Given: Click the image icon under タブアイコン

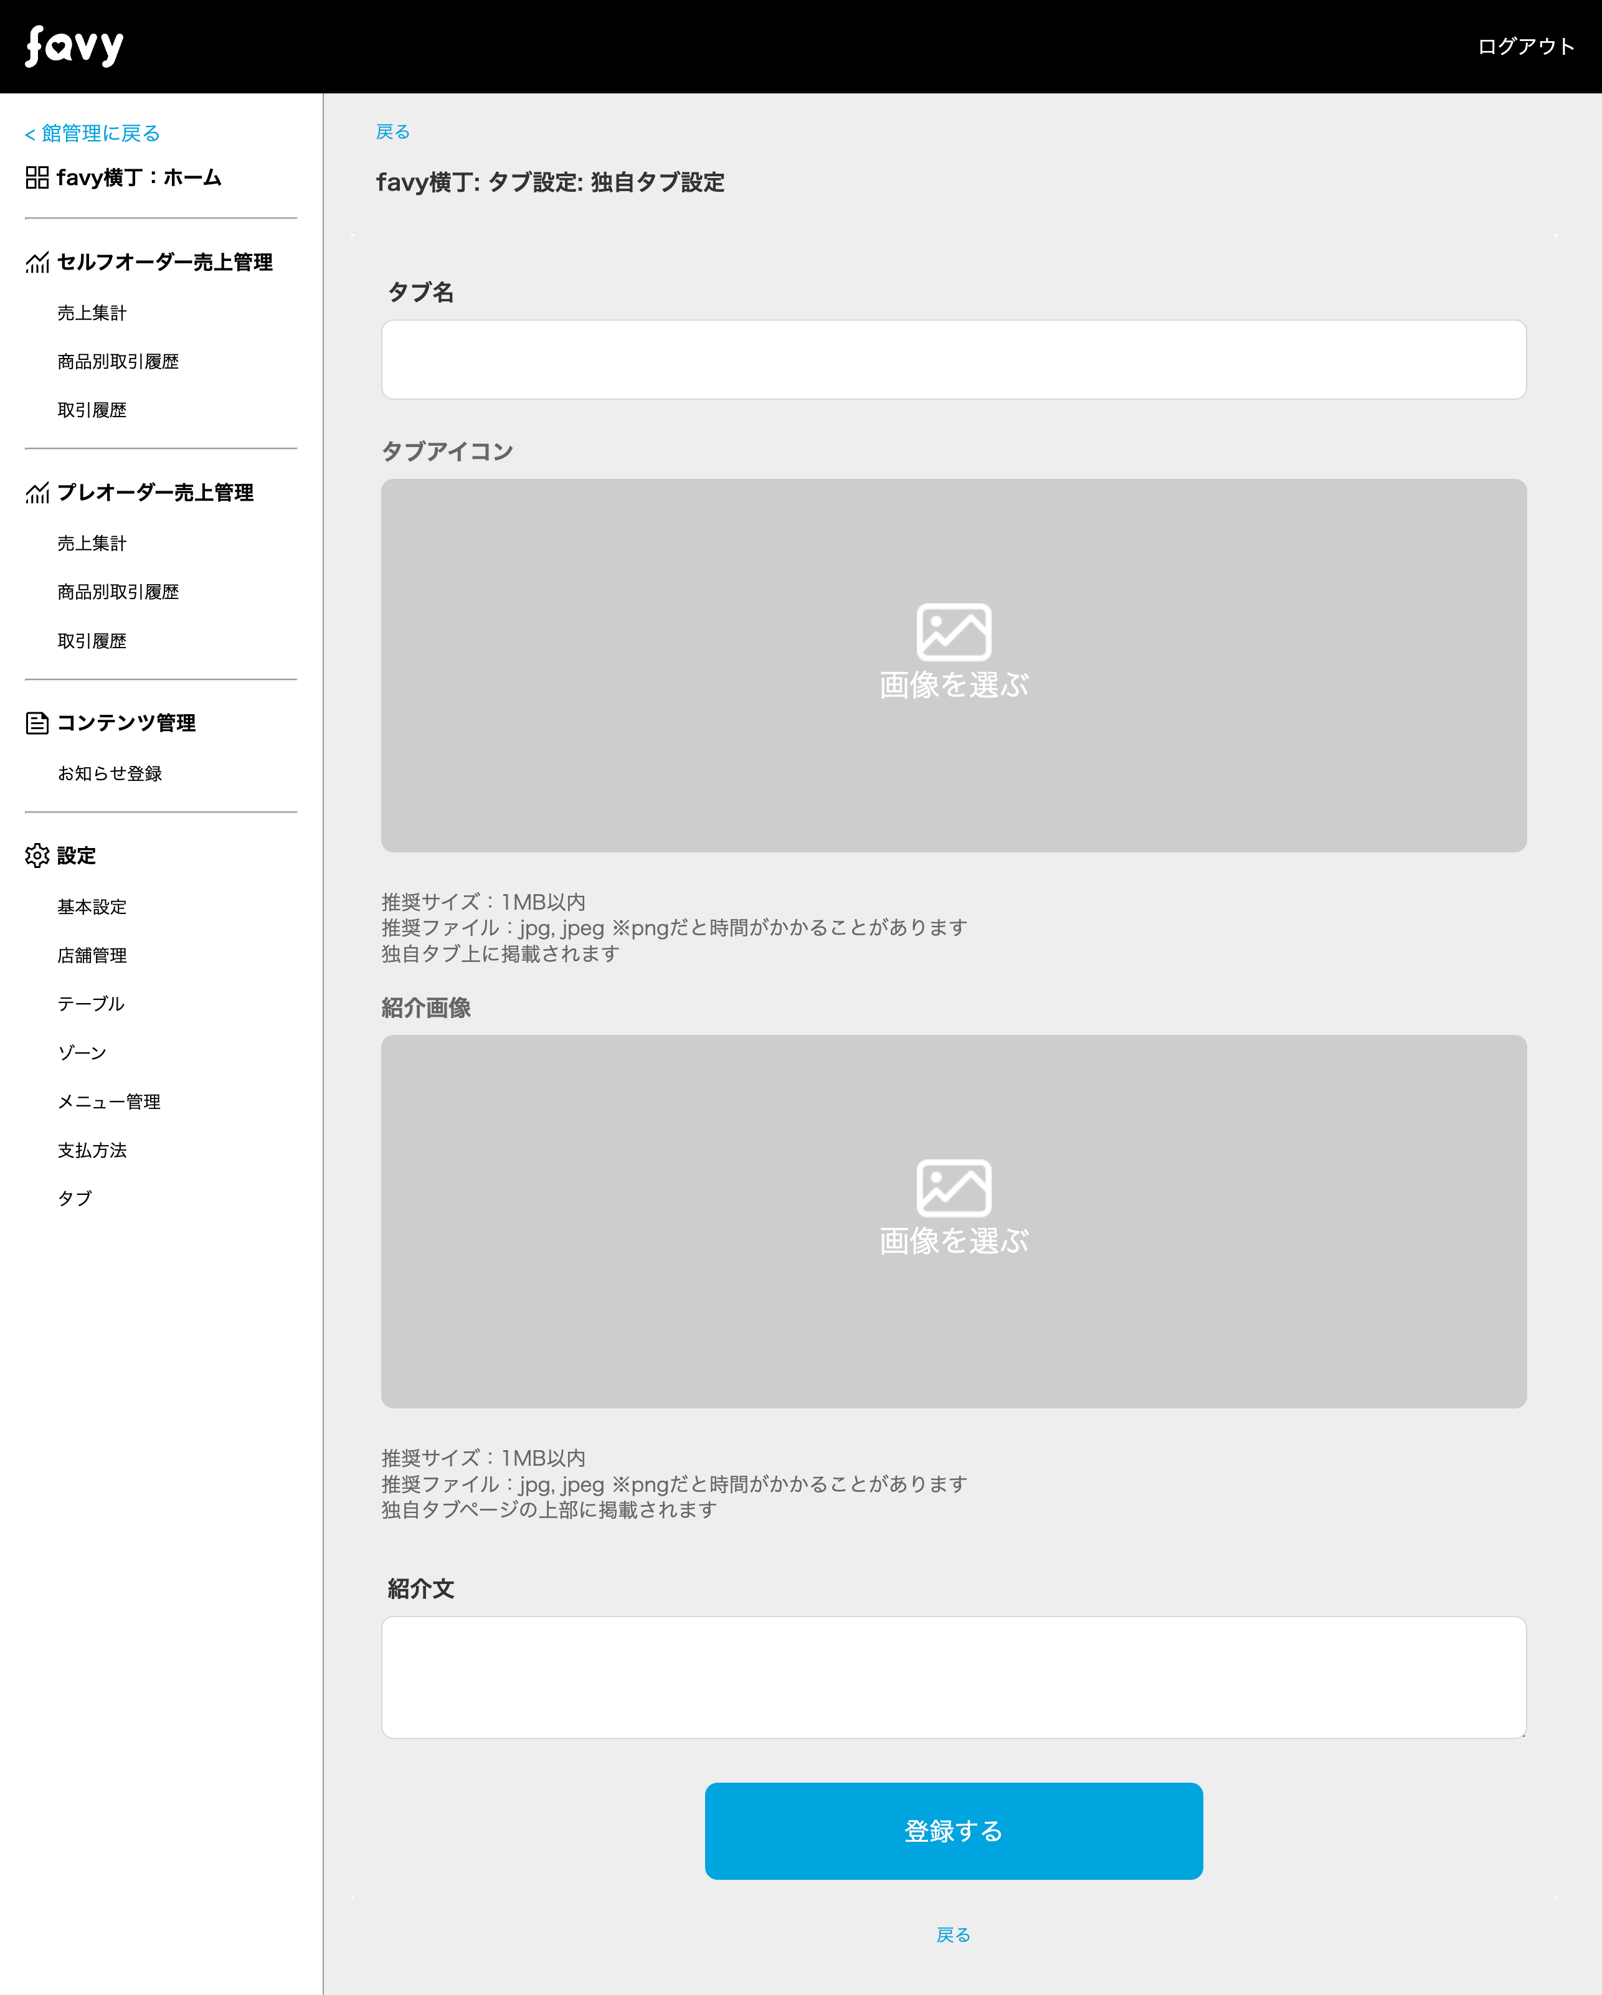Looking at the screenshot, I should (x=953, y=632).
